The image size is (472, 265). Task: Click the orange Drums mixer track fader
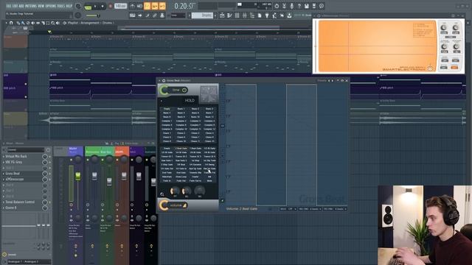(124, 177)
